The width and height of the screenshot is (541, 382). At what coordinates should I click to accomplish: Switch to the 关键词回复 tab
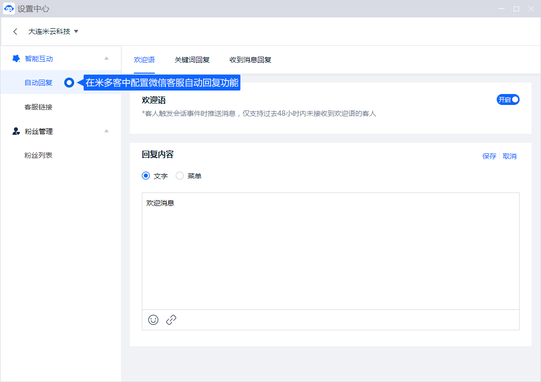(192, 60)
